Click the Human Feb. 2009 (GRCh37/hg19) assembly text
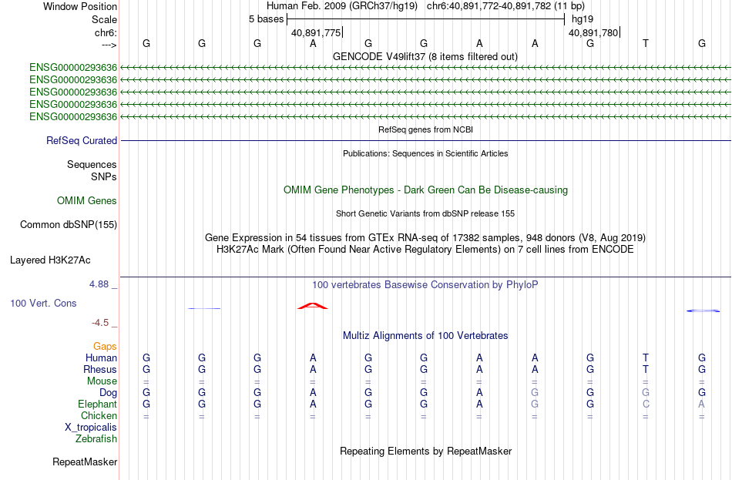This screenshot has height=480, width=732. [x=341, y=6]
